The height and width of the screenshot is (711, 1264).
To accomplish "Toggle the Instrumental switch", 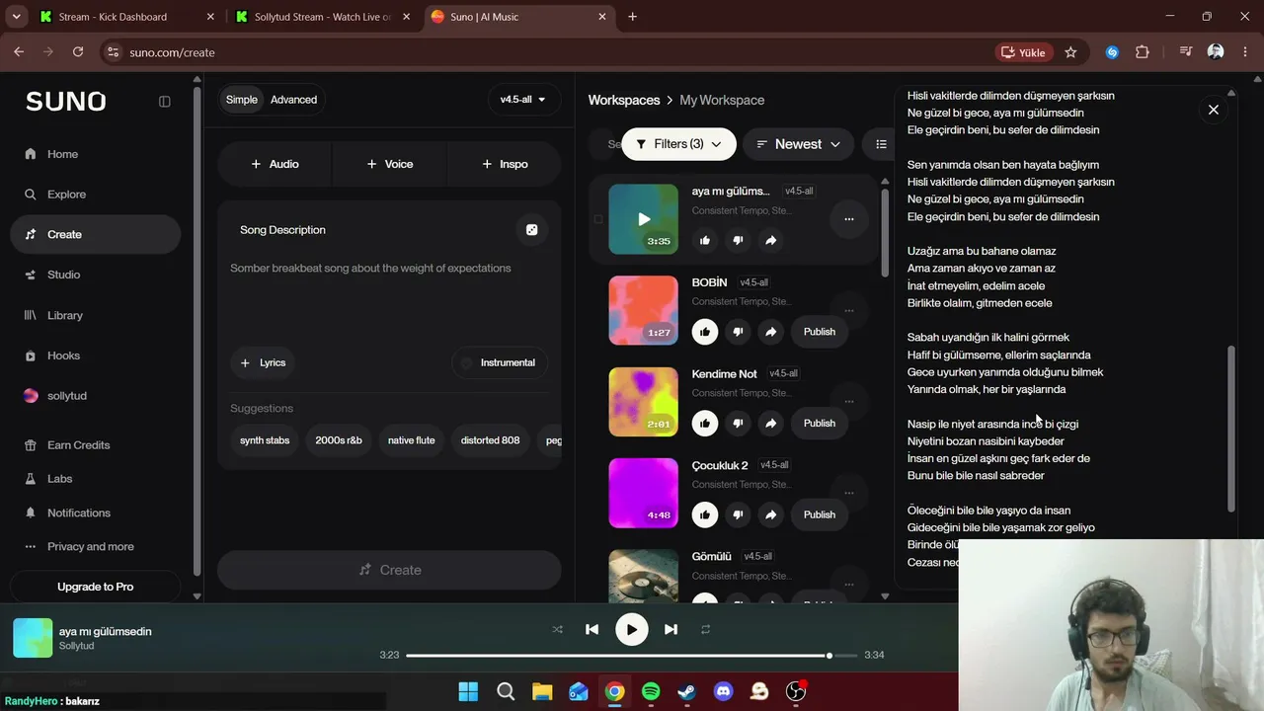I will (x=499, y=362).
